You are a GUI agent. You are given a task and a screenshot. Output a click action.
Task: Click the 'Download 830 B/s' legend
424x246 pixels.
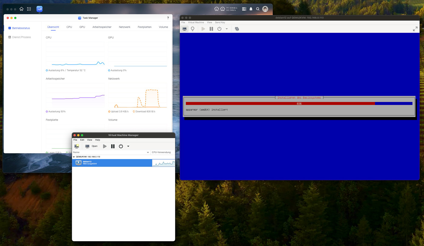pyautogui.click(x=144, y=112)
